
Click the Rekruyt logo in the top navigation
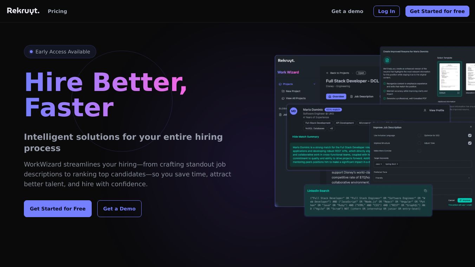pos(23,11)
